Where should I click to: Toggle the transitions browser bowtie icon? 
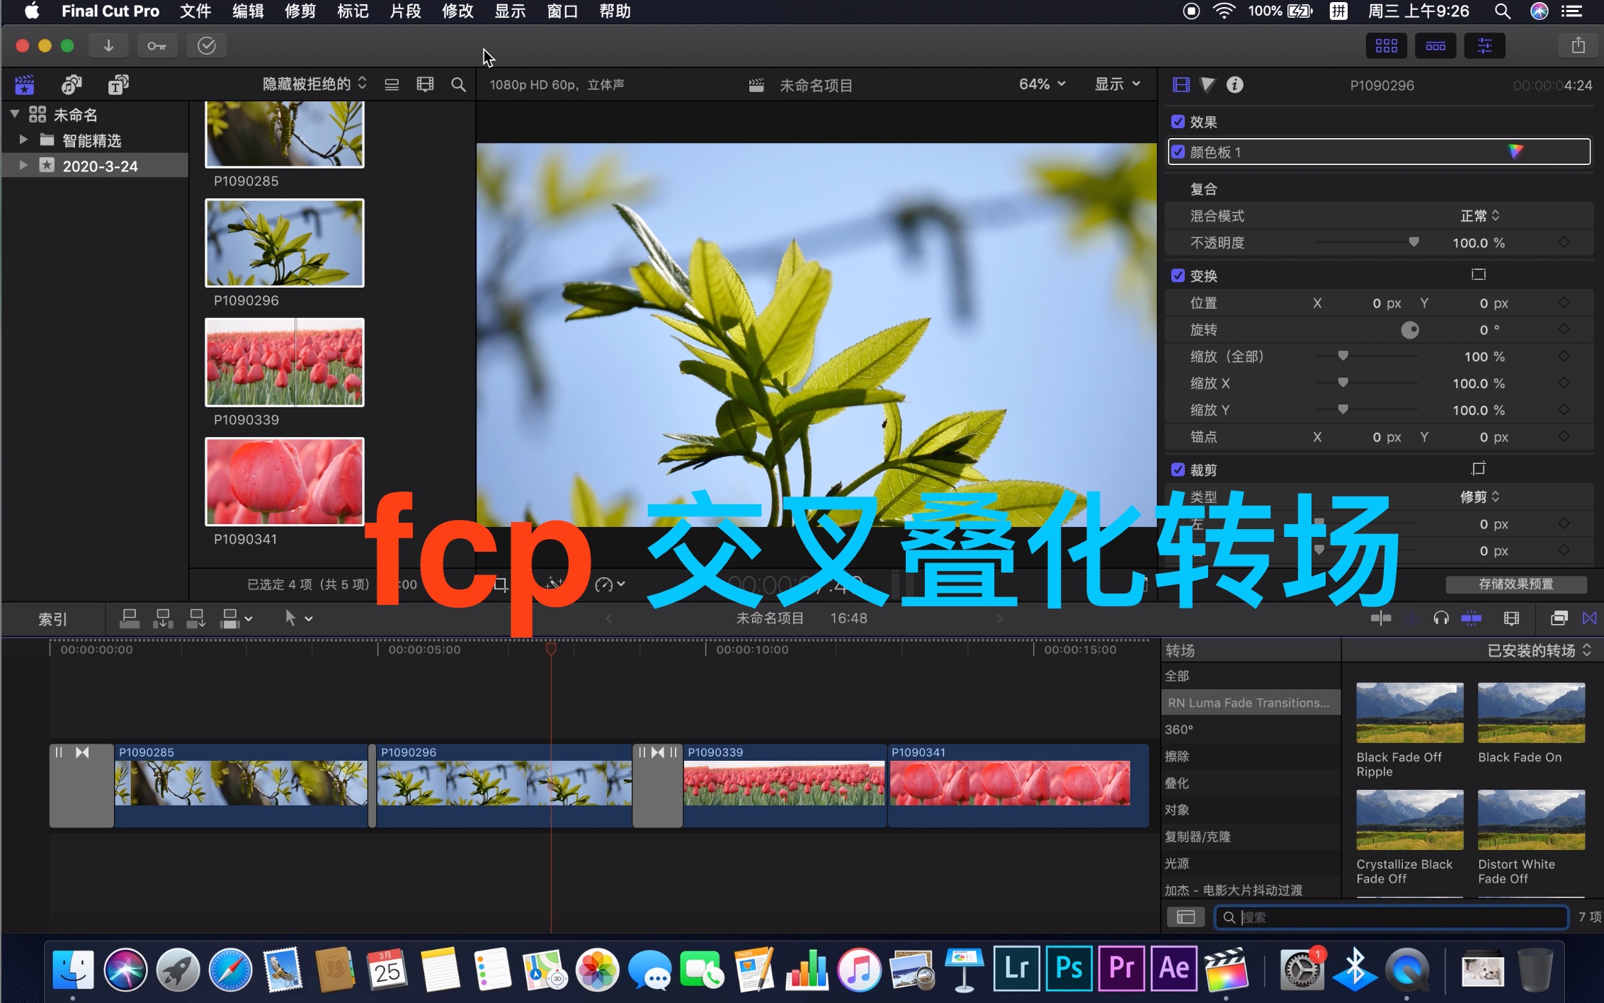pos(1590,618)
